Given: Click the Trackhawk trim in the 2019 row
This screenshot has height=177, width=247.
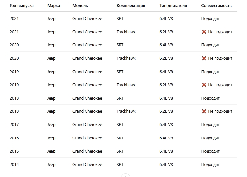Looking at the screenshot, I should tap(126, 85).
